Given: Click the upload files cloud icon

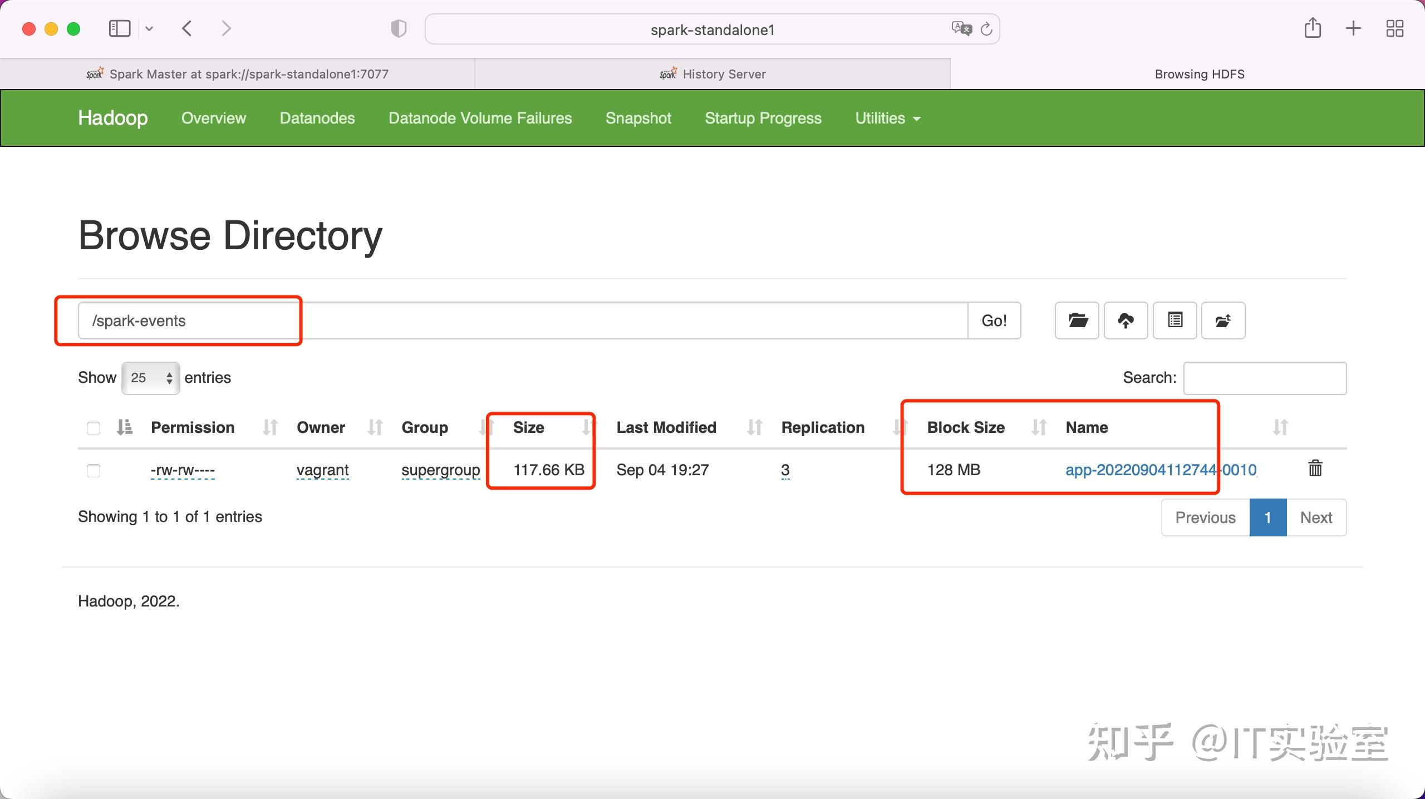Looking at the screenshot, I should tap(1126, 320).
